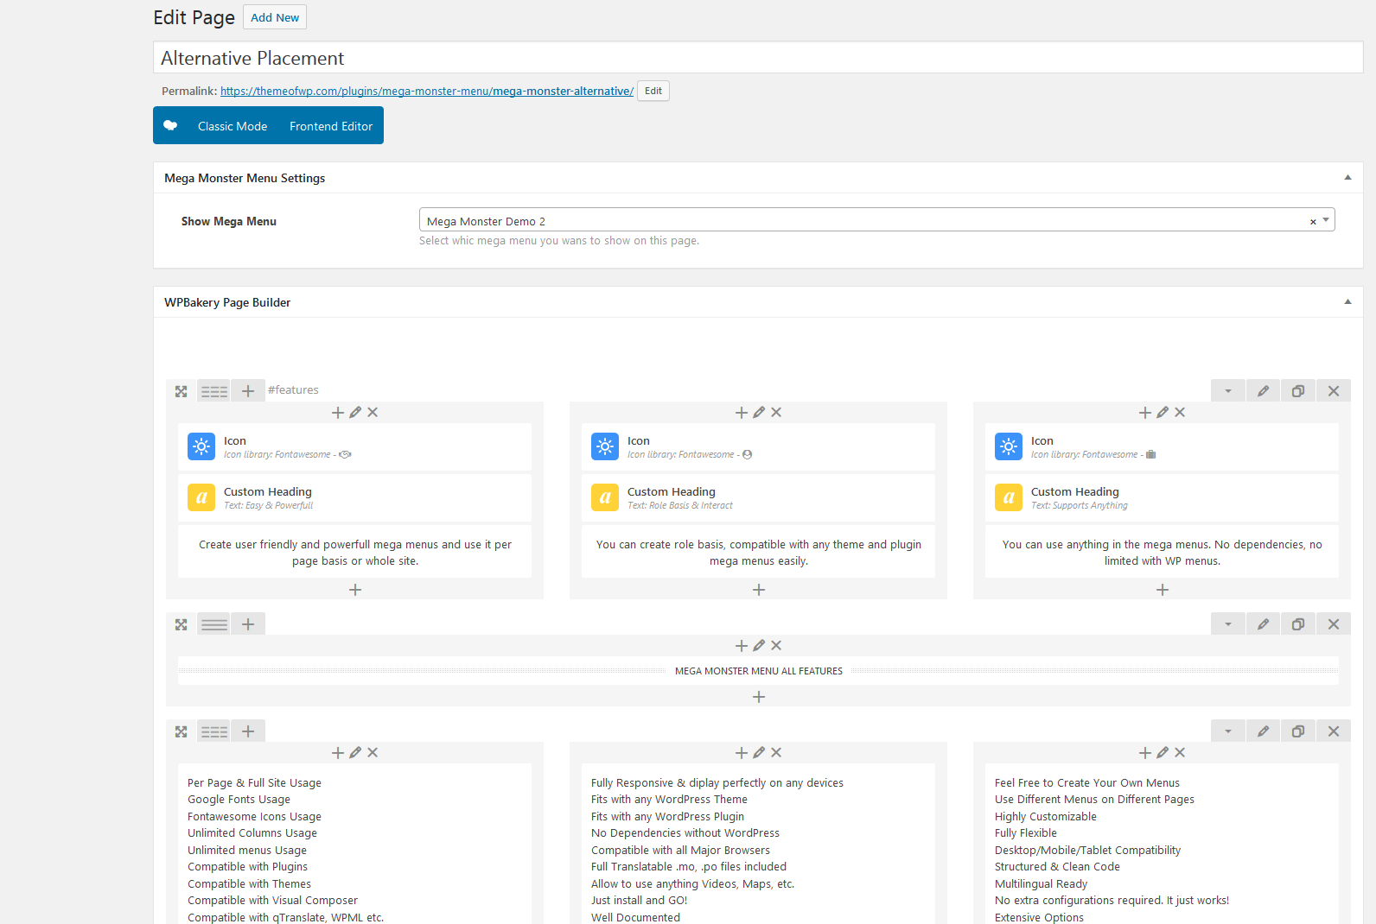This screenshot has height=924, width=1376.
Task: Append an element below the separator
Action: coord(759,697)
